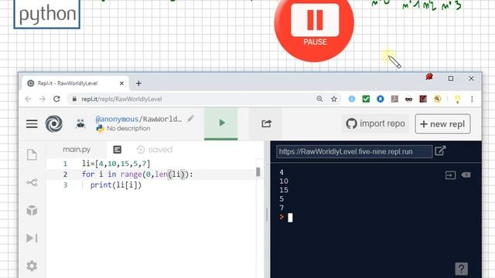Viewport: 495px width, 278px height.
Task: Click code line li=[4,10,15,5,7]
Action: click(x=116, y=164)
